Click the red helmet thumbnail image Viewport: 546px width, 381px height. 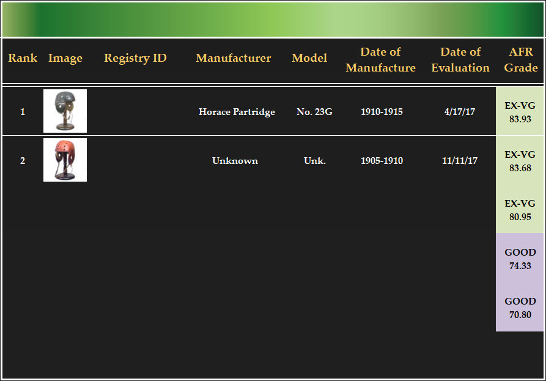[x=65, y=160]
